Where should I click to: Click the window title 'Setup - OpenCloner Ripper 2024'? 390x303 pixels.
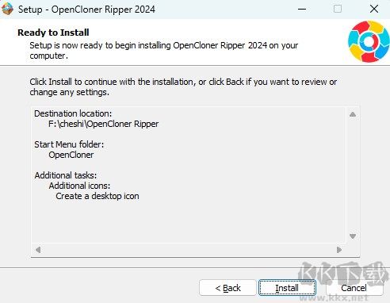(x=86, y=10)
